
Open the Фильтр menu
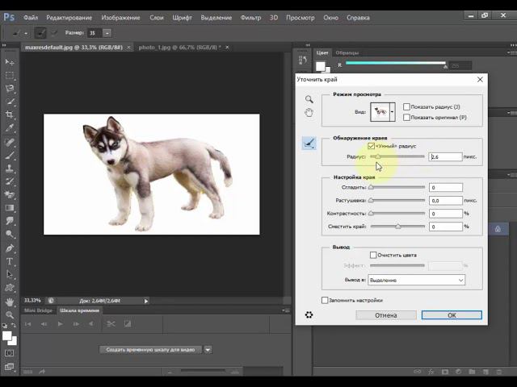point(250,18)
